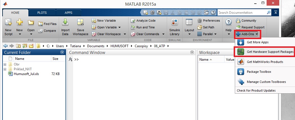Click quick access Paste icon

click(x=186, y=12)
